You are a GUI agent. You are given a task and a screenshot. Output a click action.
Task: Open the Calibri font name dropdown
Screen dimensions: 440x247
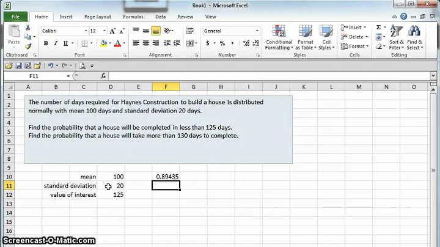[86, 31]
